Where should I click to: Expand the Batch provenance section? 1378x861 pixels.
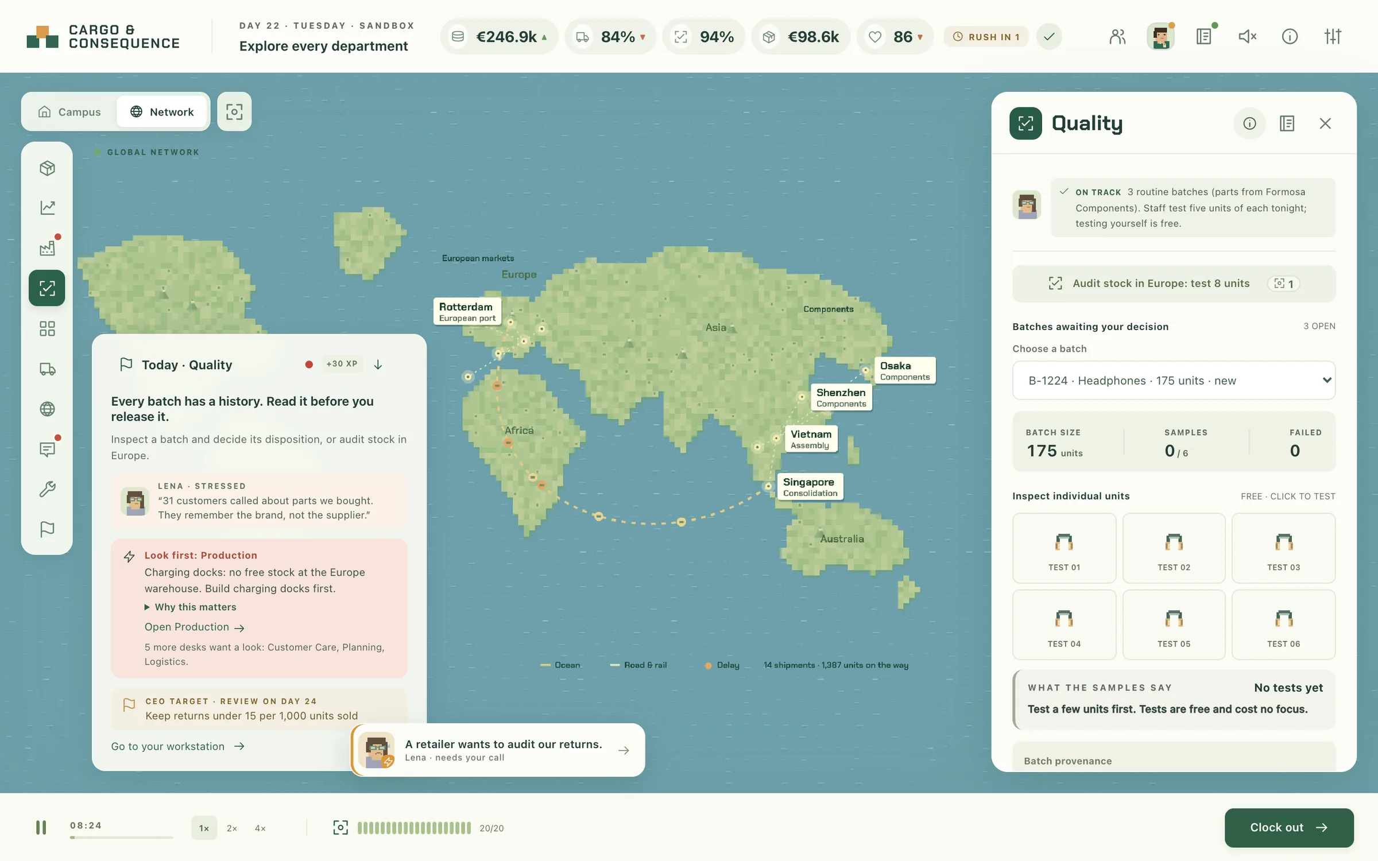tap(1174, 759)
